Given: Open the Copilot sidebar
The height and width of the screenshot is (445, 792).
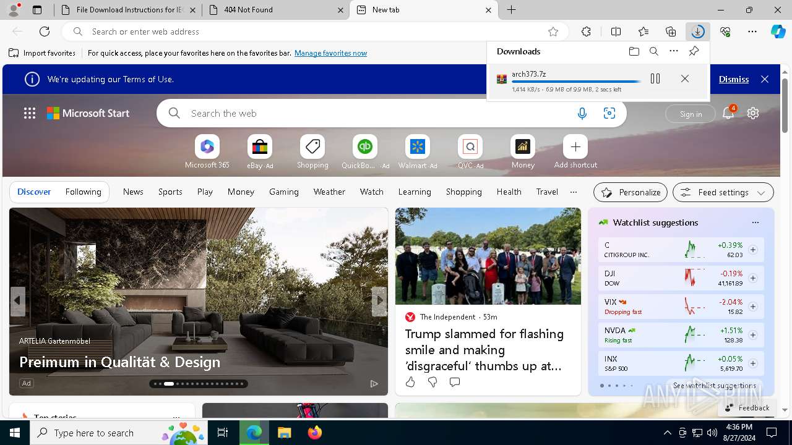Looking at the screenshot, I should (x=778, y=32).
